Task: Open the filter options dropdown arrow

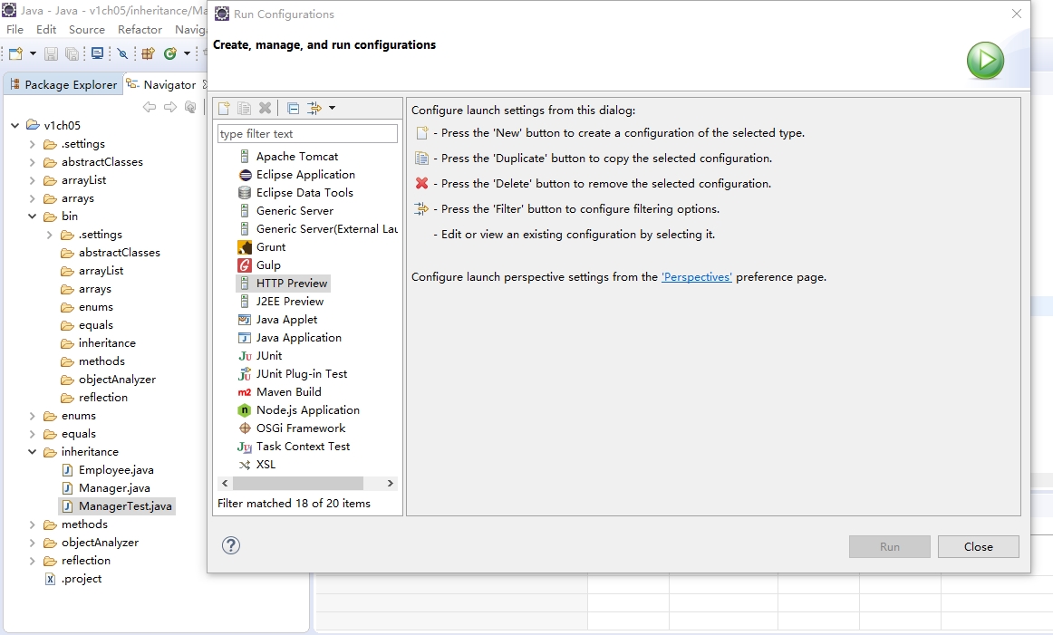Action: coord(332,108)
